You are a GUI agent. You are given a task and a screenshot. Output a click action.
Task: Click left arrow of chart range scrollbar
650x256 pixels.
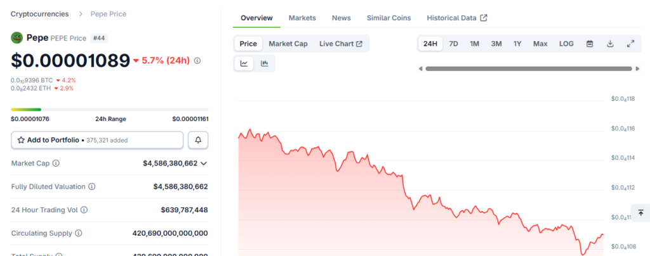coord(420,68)
